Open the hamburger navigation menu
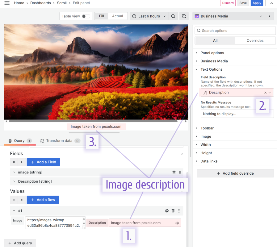 [7, 3]
